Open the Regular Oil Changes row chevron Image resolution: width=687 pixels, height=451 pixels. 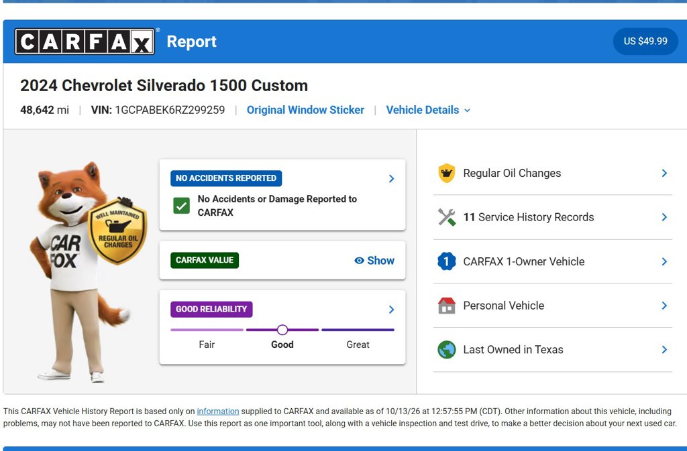tap(664, 173)
